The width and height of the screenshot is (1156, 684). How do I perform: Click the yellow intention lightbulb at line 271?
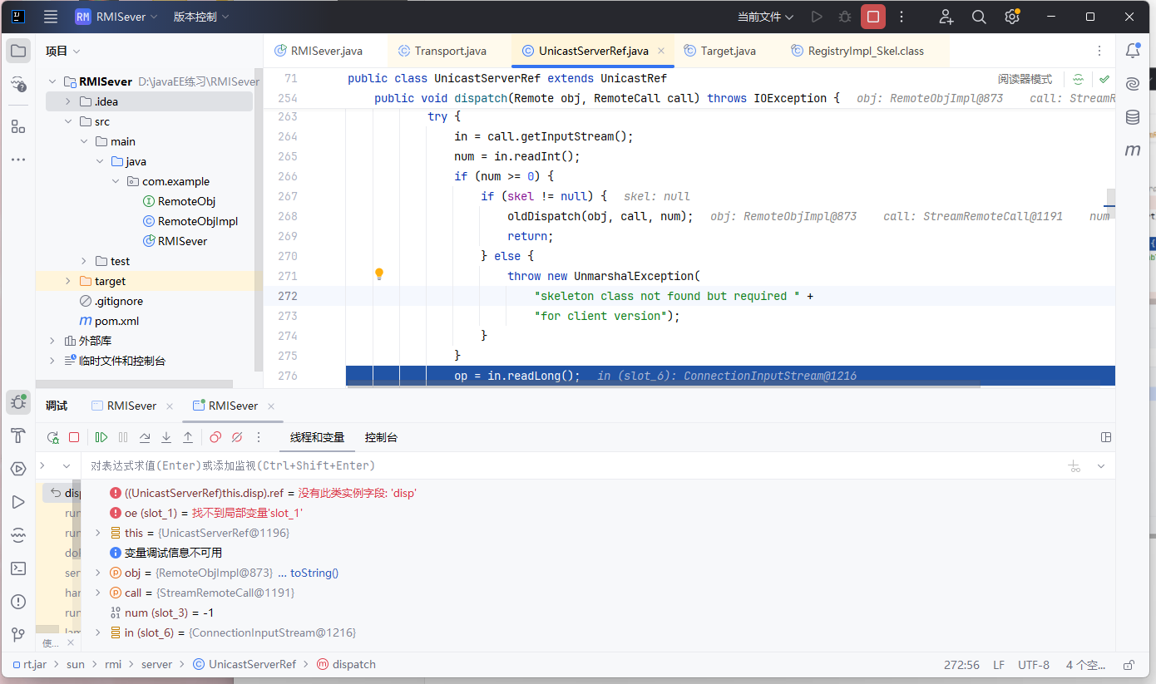pos(379,274)
